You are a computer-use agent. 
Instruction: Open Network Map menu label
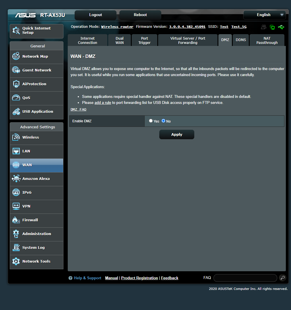(x=35, y=56)
